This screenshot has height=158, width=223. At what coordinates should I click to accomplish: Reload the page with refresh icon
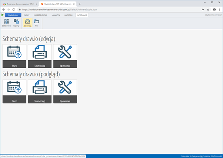pos(13,9)
